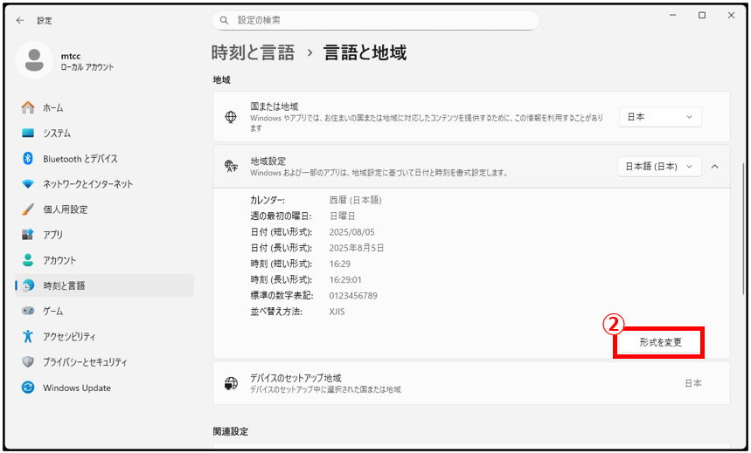Screen dimensions: 751x453
Task: Select ネットワークとインターネット
Action: pos(104,183)
